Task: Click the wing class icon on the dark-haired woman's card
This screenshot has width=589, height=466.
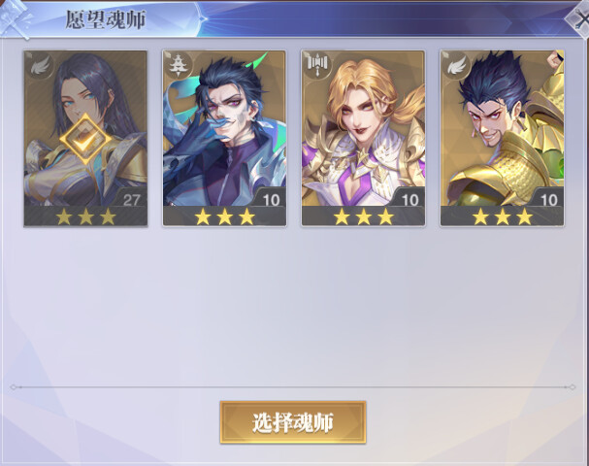Action: [40, 67]
